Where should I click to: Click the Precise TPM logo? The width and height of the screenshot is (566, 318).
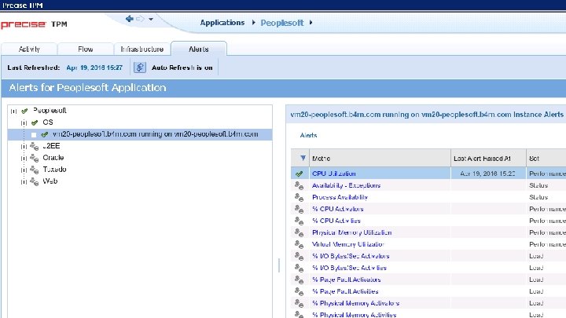(x=34, y=24)
